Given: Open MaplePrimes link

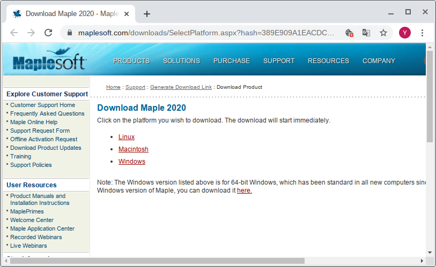Looking at the screenshot, I should 27,211.
